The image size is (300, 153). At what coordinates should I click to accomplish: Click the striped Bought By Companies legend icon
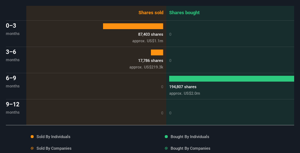click(x=166, y=148)
